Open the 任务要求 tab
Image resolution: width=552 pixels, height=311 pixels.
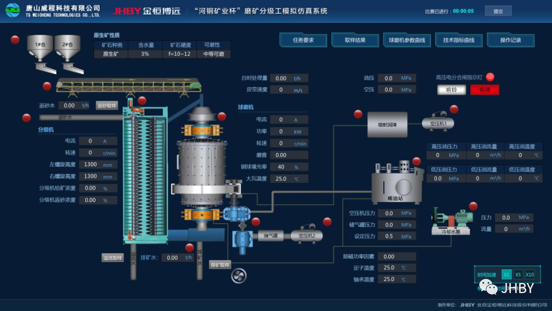[303, 40]
